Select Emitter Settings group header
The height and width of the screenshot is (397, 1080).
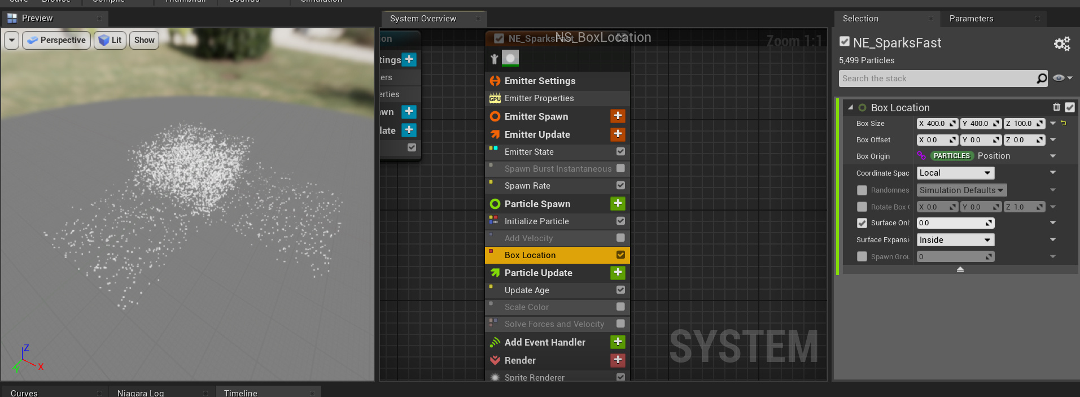point(557,81)
